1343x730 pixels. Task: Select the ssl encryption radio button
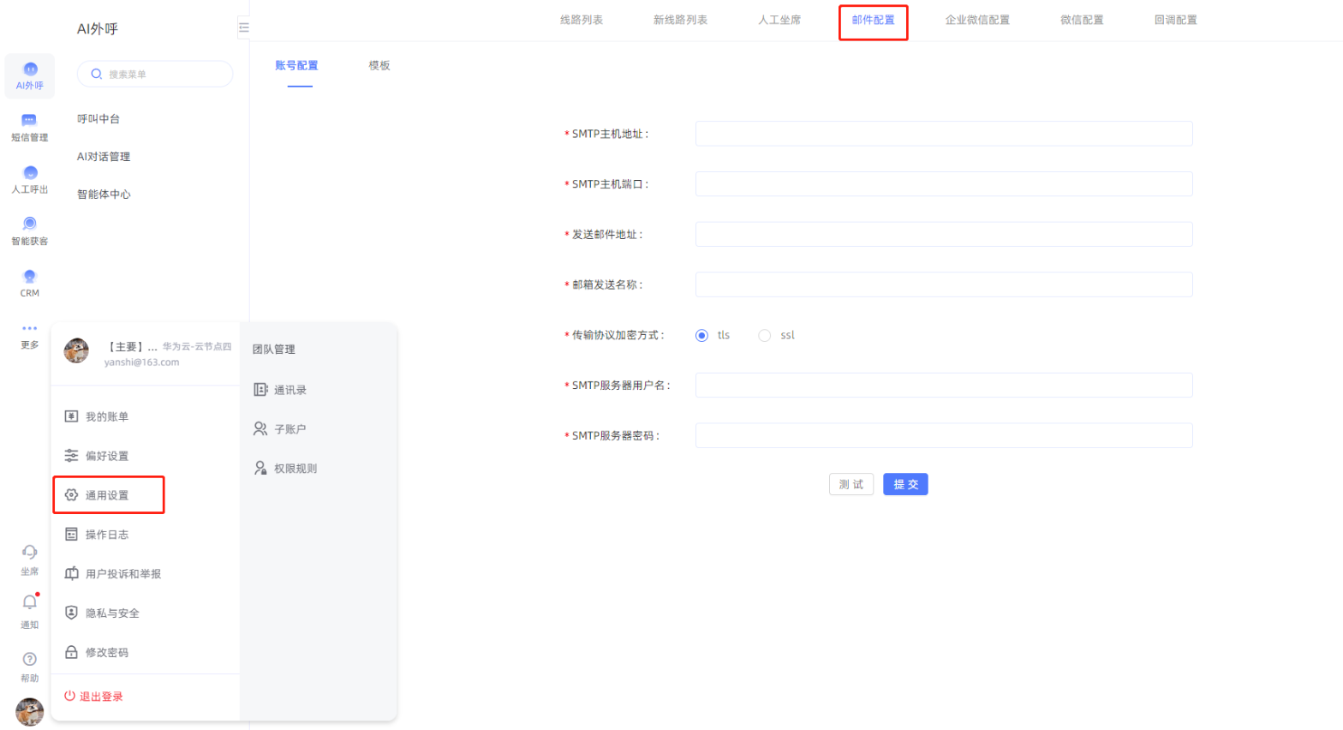[x=764, y=336]
